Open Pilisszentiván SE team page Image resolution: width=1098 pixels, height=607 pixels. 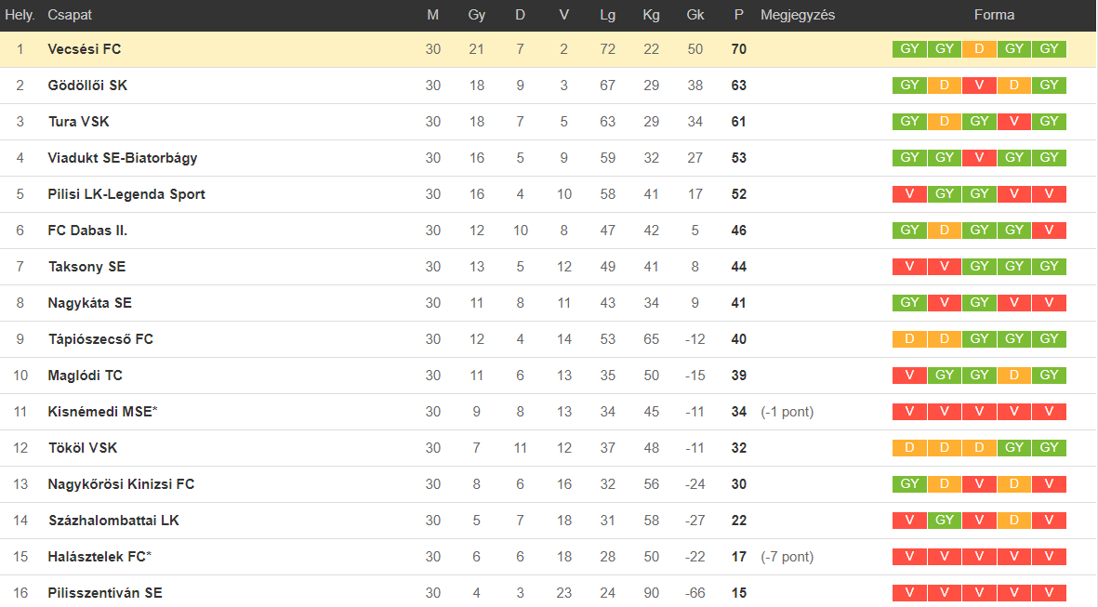[105, 593]
